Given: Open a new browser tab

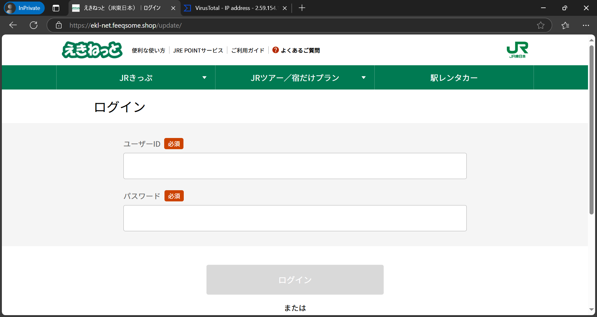Looking at the screenshot, I should tap(302, 8).
